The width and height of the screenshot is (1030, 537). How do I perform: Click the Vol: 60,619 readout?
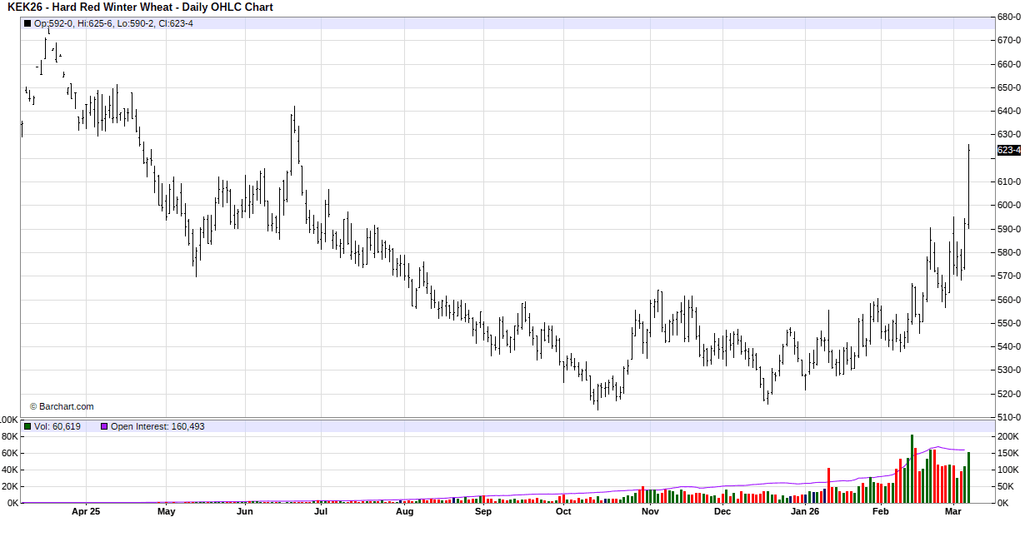coord(57,426)
